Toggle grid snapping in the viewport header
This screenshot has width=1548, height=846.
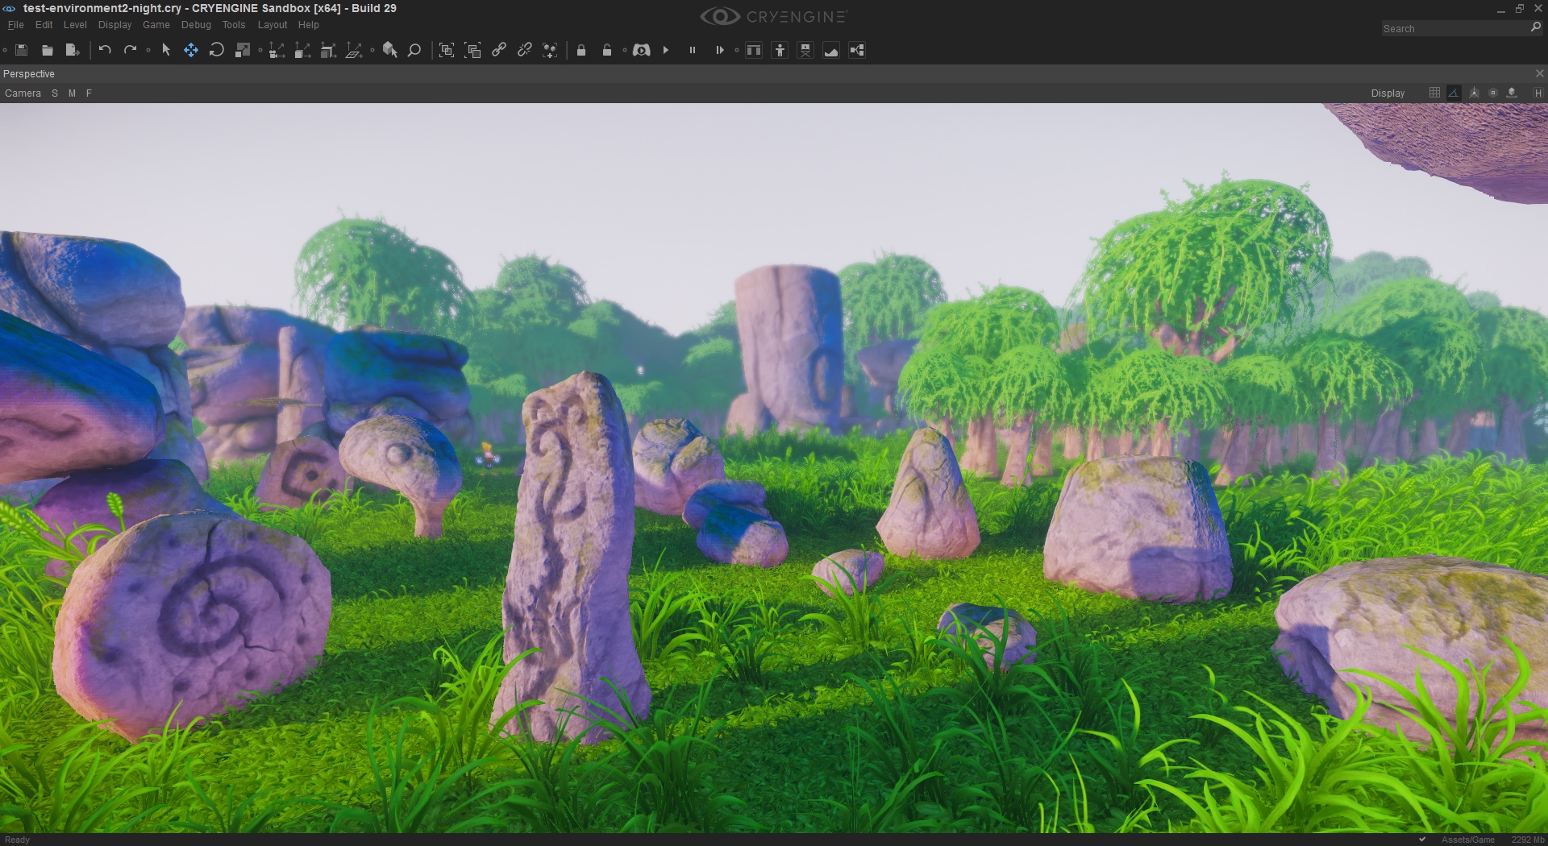click(x=1434, y=93)
